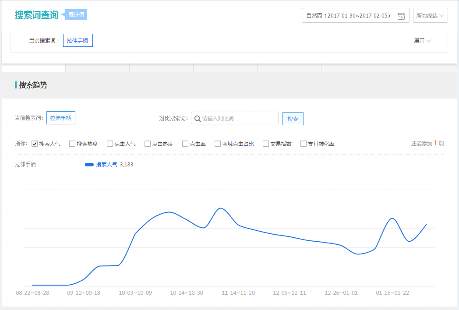Enable the 点击人气 checkbox
459x310 pixels.
click(x=110, y=144)
